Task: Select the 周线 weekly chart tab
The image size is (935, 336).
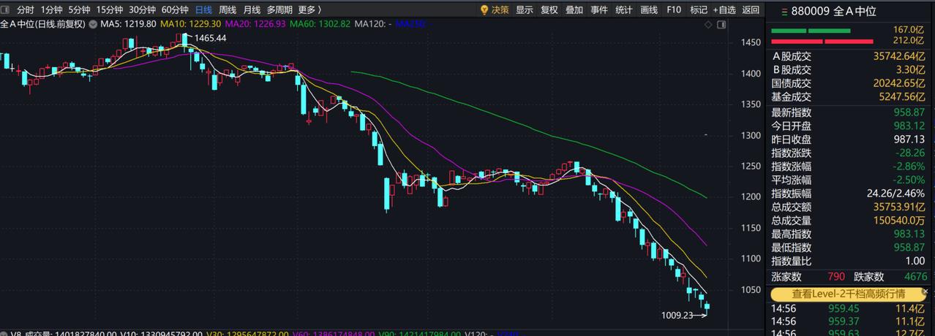Action: [228, 10]
